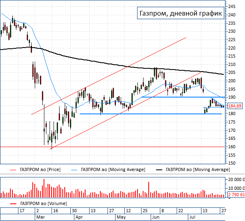Click the 160 price axis label
The width and height of the screenshot is (245, 221).
(232, 147)
